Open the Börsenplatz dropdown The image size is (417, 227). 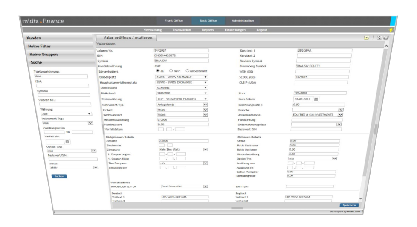pos(182,77)
